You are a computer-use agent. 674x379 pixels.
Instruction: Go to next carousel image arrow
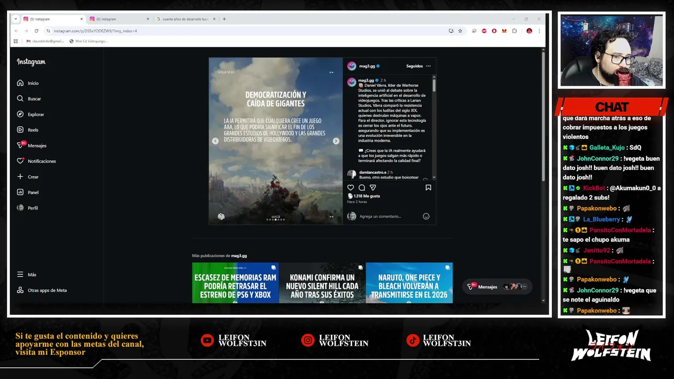tap(336, 141)
